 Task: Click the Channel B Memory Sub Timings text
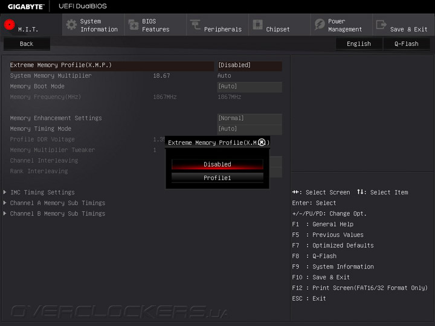pyautogui.click(x=57, y=214)
